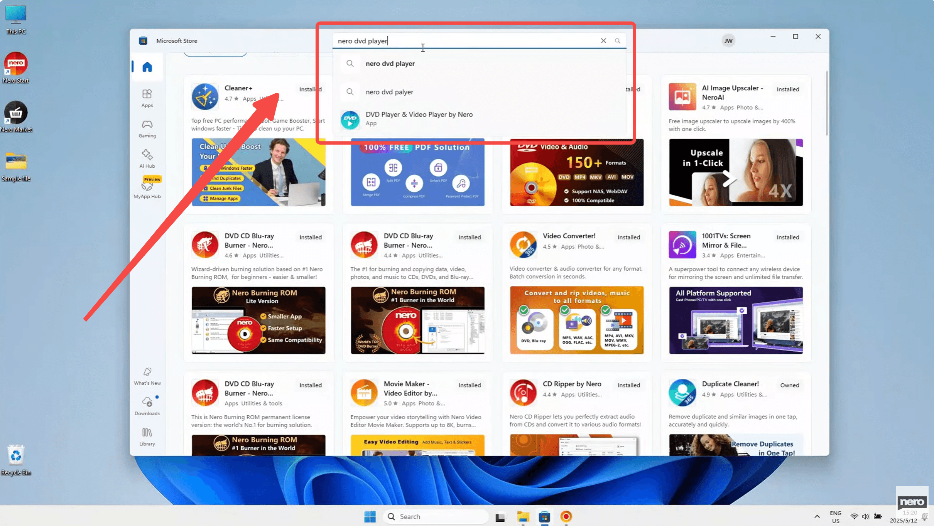Click Owned button on Duplicate Cleaner! card
The image size is (934, 526).
789,385
